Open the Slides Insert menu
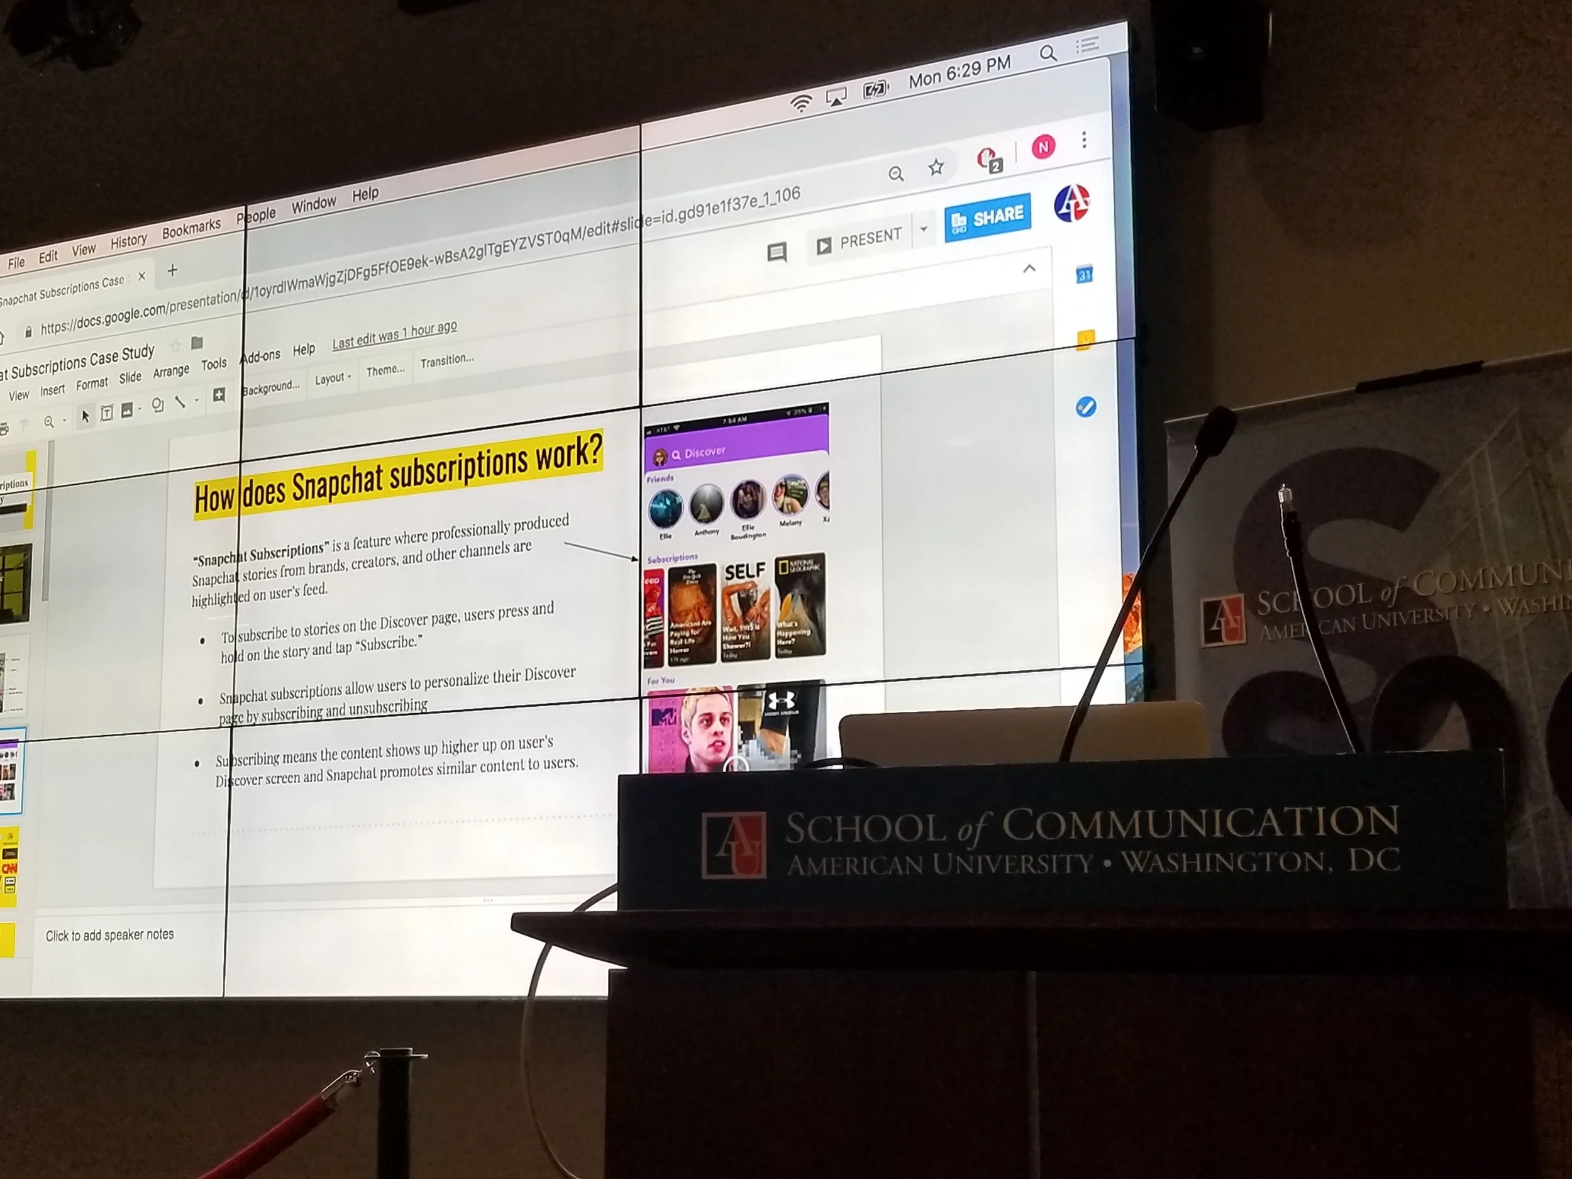The width and height of the screenshot is (1572, 1179). [x=53, y=390]
